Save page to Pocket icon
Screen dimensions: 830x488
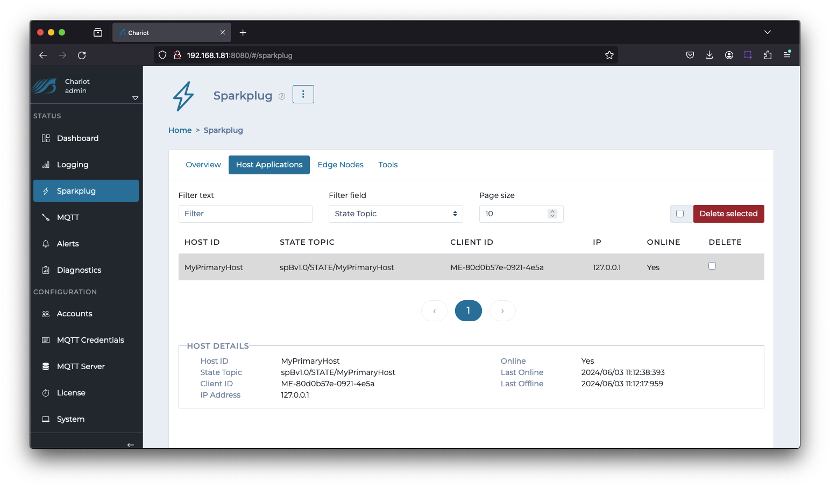(x=690, y=55)
